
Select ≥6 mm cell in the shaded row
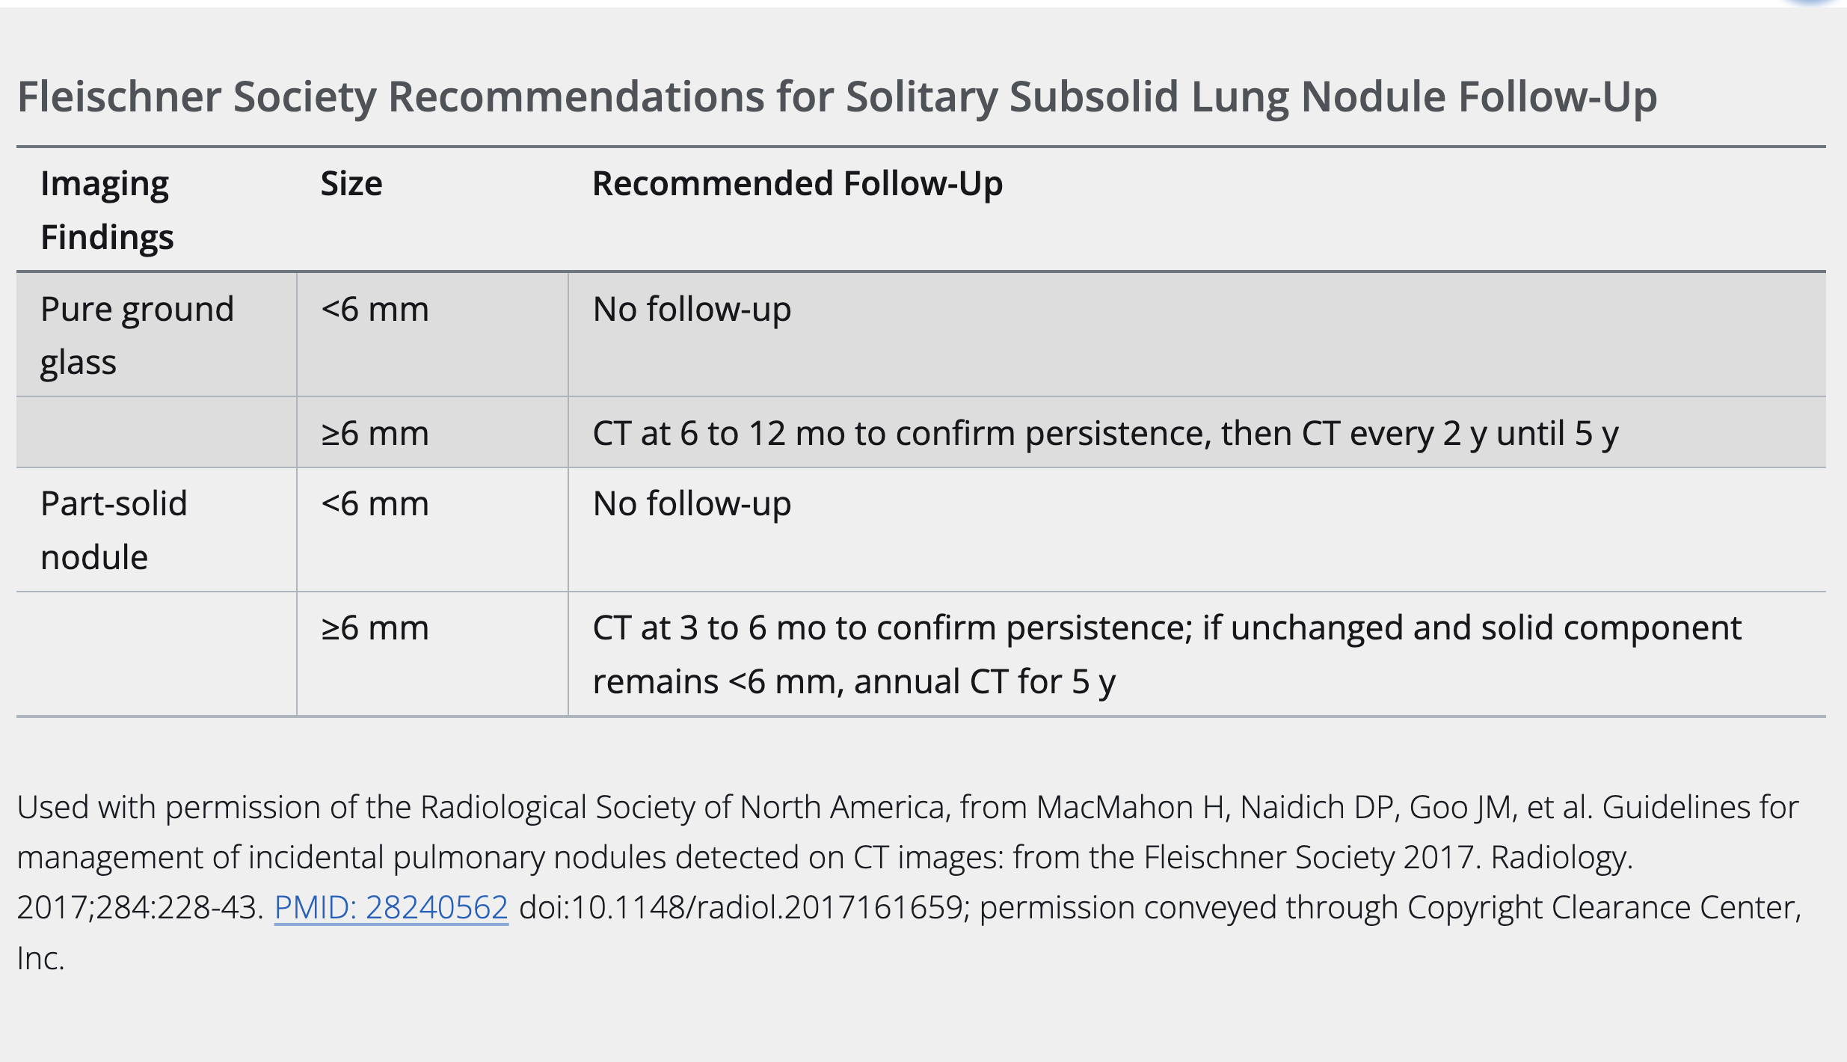[375, 434]
